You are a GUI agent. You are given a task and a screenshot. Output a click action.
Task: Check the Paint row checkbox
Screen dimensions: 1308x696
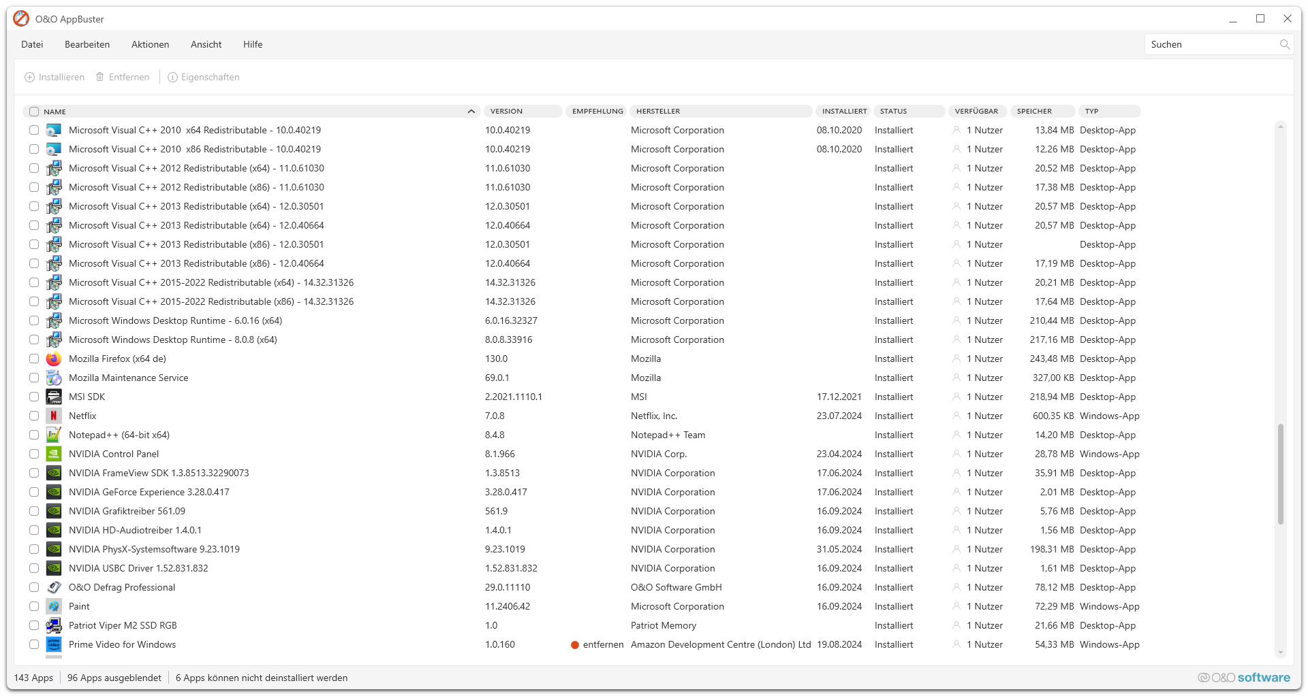pyautogui.click(x=34, y=606)
